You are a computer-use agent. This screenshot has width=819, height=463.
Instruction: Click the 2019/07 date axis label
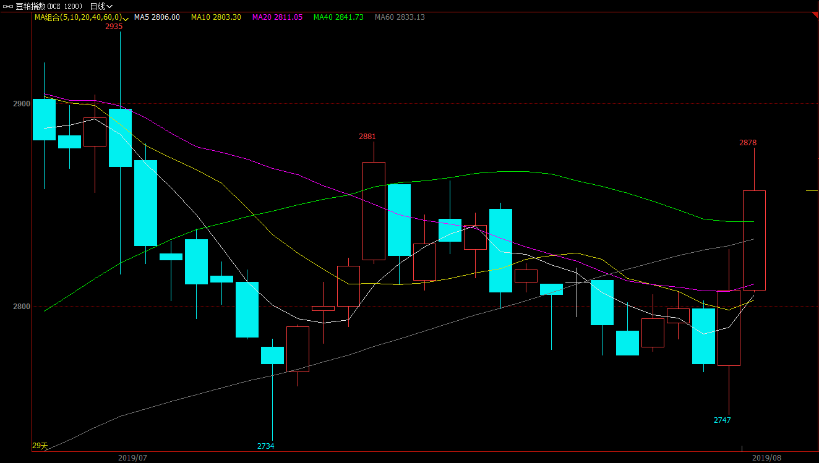[132, 458]
